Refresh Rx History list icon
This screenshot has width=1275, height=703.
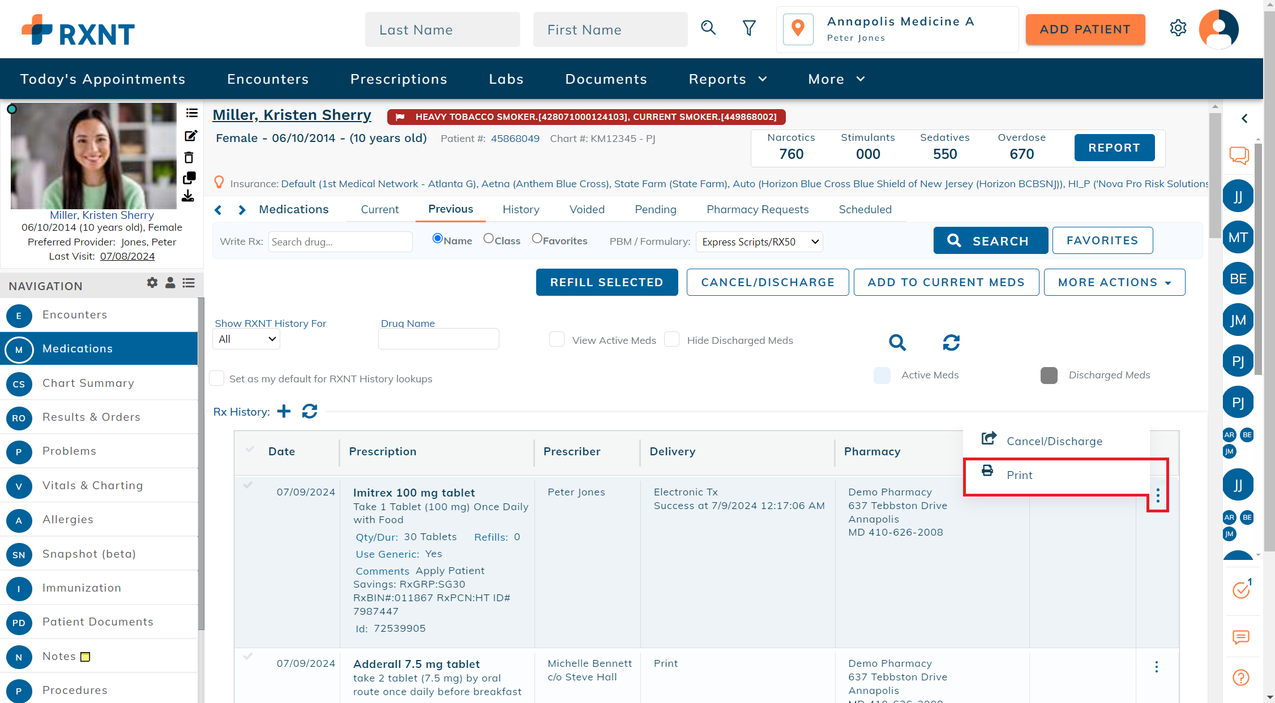coord(310,411)
